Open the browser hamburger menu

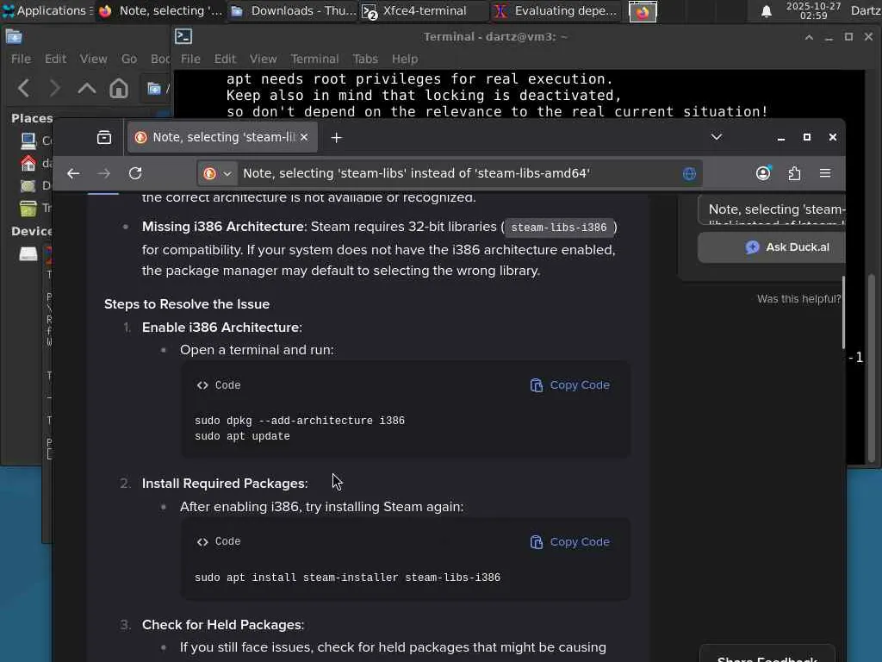tap(825, 173)
